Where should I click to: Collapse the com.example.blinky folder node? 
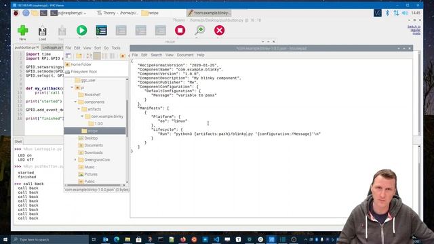[x=82, y=116]
